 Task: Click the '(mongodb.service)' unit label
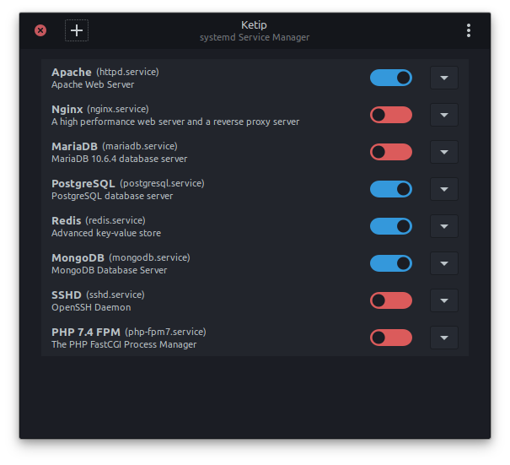pos(149,257)
